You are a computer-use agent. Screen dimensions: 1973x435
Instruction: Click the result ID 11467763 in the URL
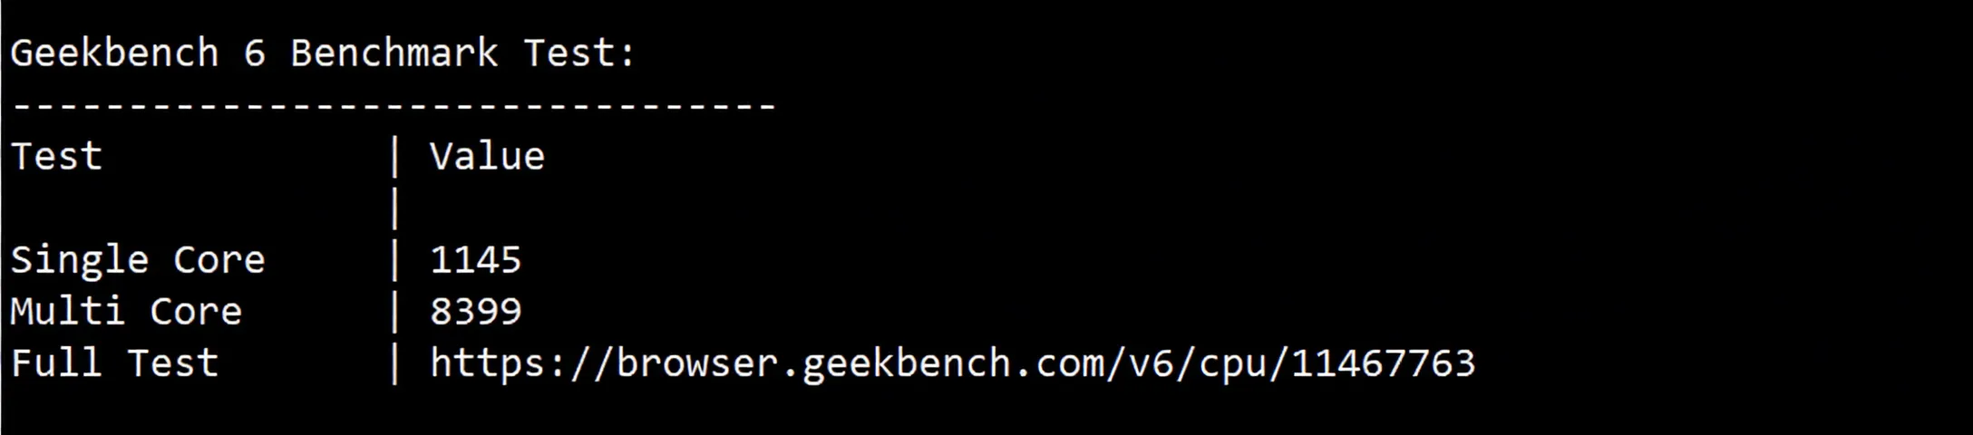point(1384,364)
